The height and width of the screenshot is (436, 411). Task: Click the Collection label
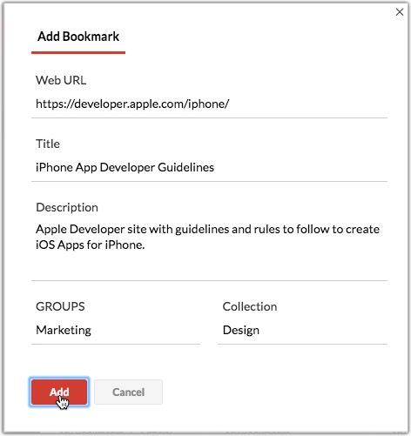(250, 306)
